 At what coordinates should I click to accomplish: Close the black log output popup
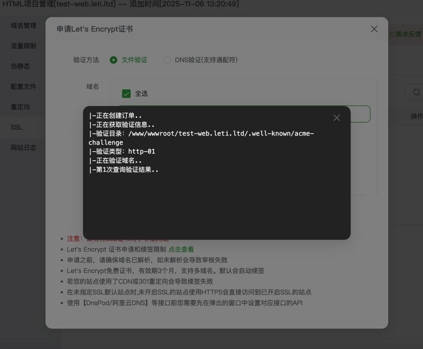click(x=336, y=118)
